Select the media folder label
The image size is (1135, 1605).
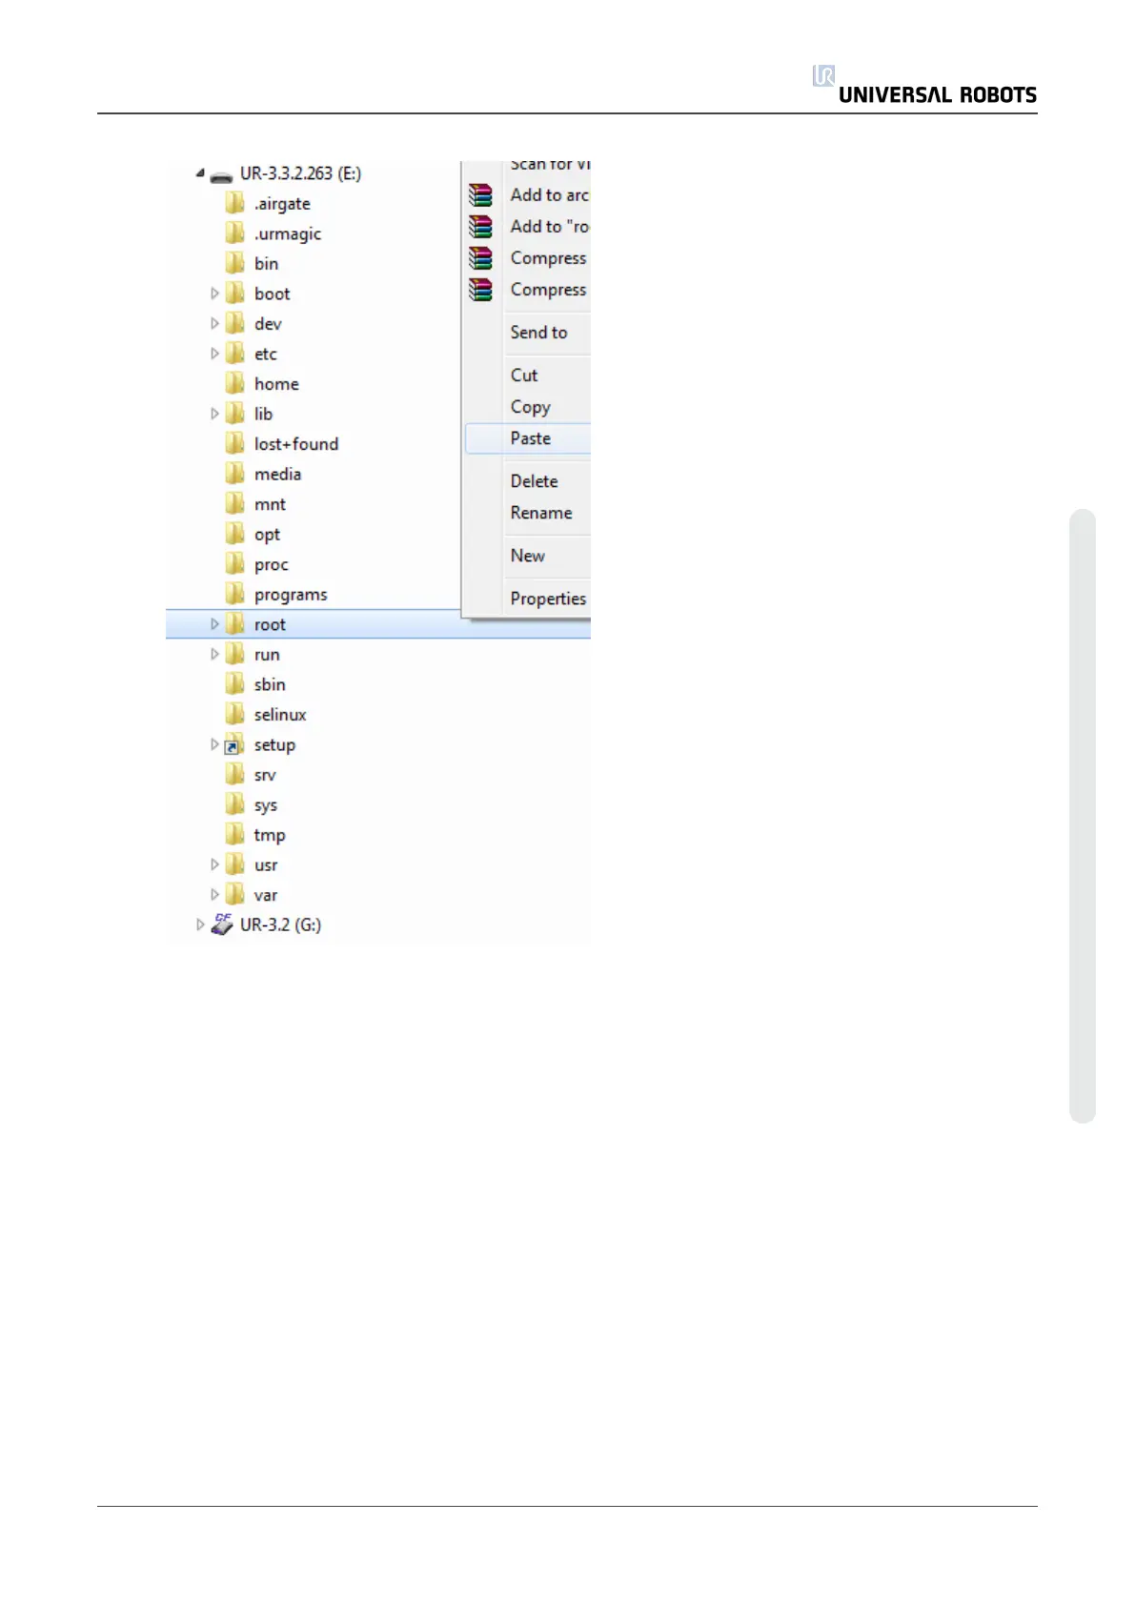pyautogui.click(x=277, y=475)
